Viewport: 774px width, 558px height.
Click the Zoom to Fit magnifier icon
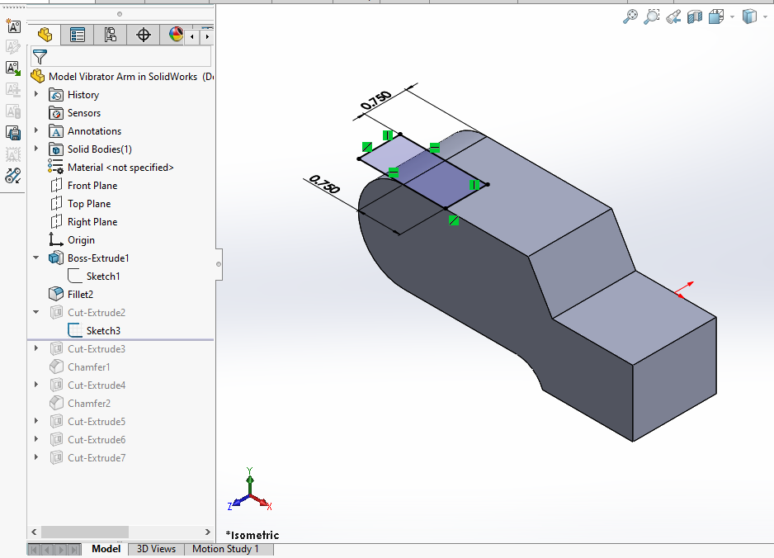[x=631, y=17]
